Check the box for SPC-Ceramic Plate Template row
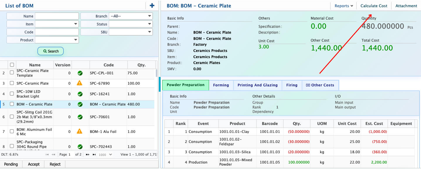 click(12, 73)
